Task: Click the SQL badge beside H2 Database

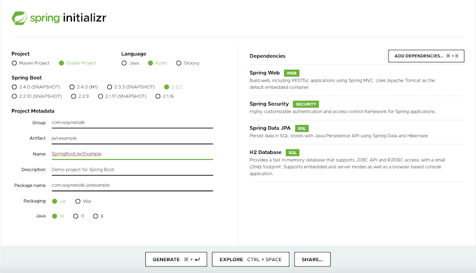Action: [x=292, y=153]
